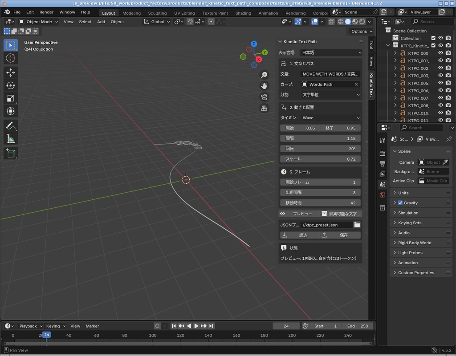Toggle KTPC_006 render camera icon
456x356 pixels.
coord(448,90)
